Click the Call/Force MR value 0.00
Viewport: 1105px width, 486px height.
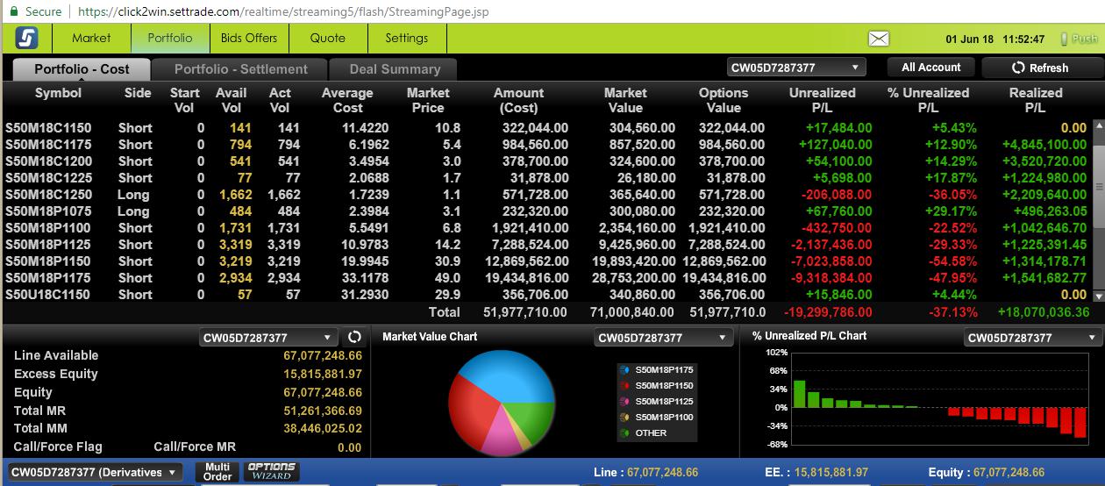[x=349, y=447]
